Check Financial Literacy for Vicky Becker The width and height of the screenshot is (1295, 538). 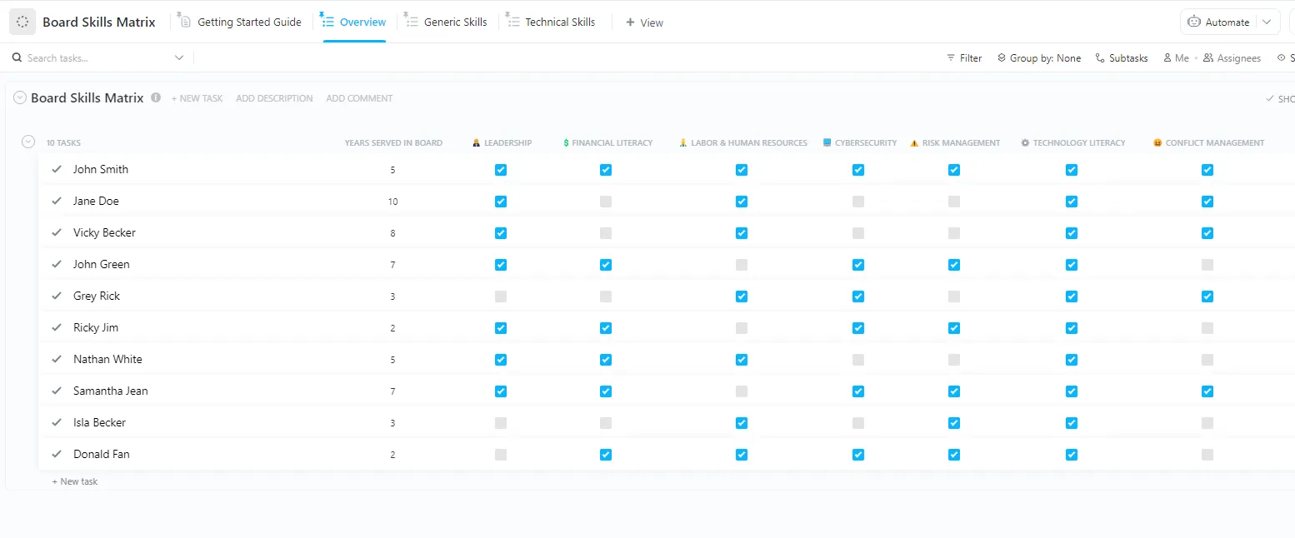606,233
